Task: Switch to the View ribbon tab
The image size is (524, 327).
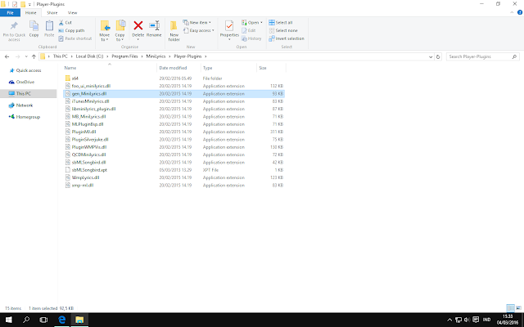Action: (x=73, y=13)
